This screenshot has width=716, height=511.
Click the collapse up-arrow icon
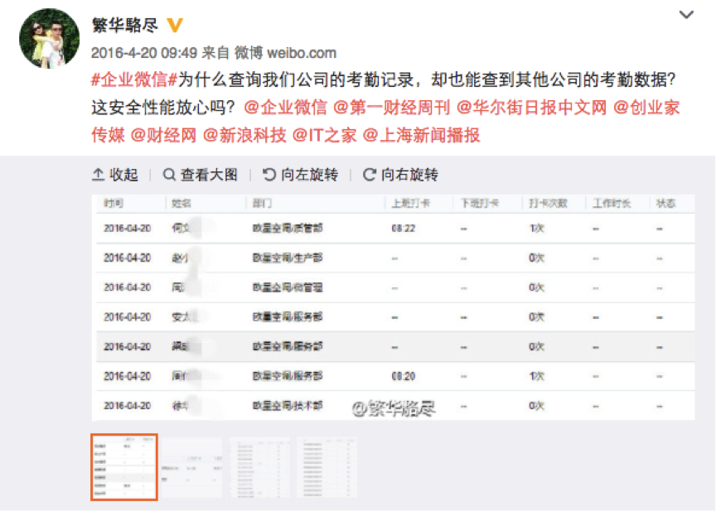(98, 175)
